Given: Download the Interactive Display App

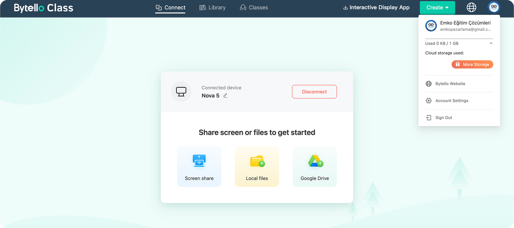Looking at the screenshot, I should tap(376, 8).
